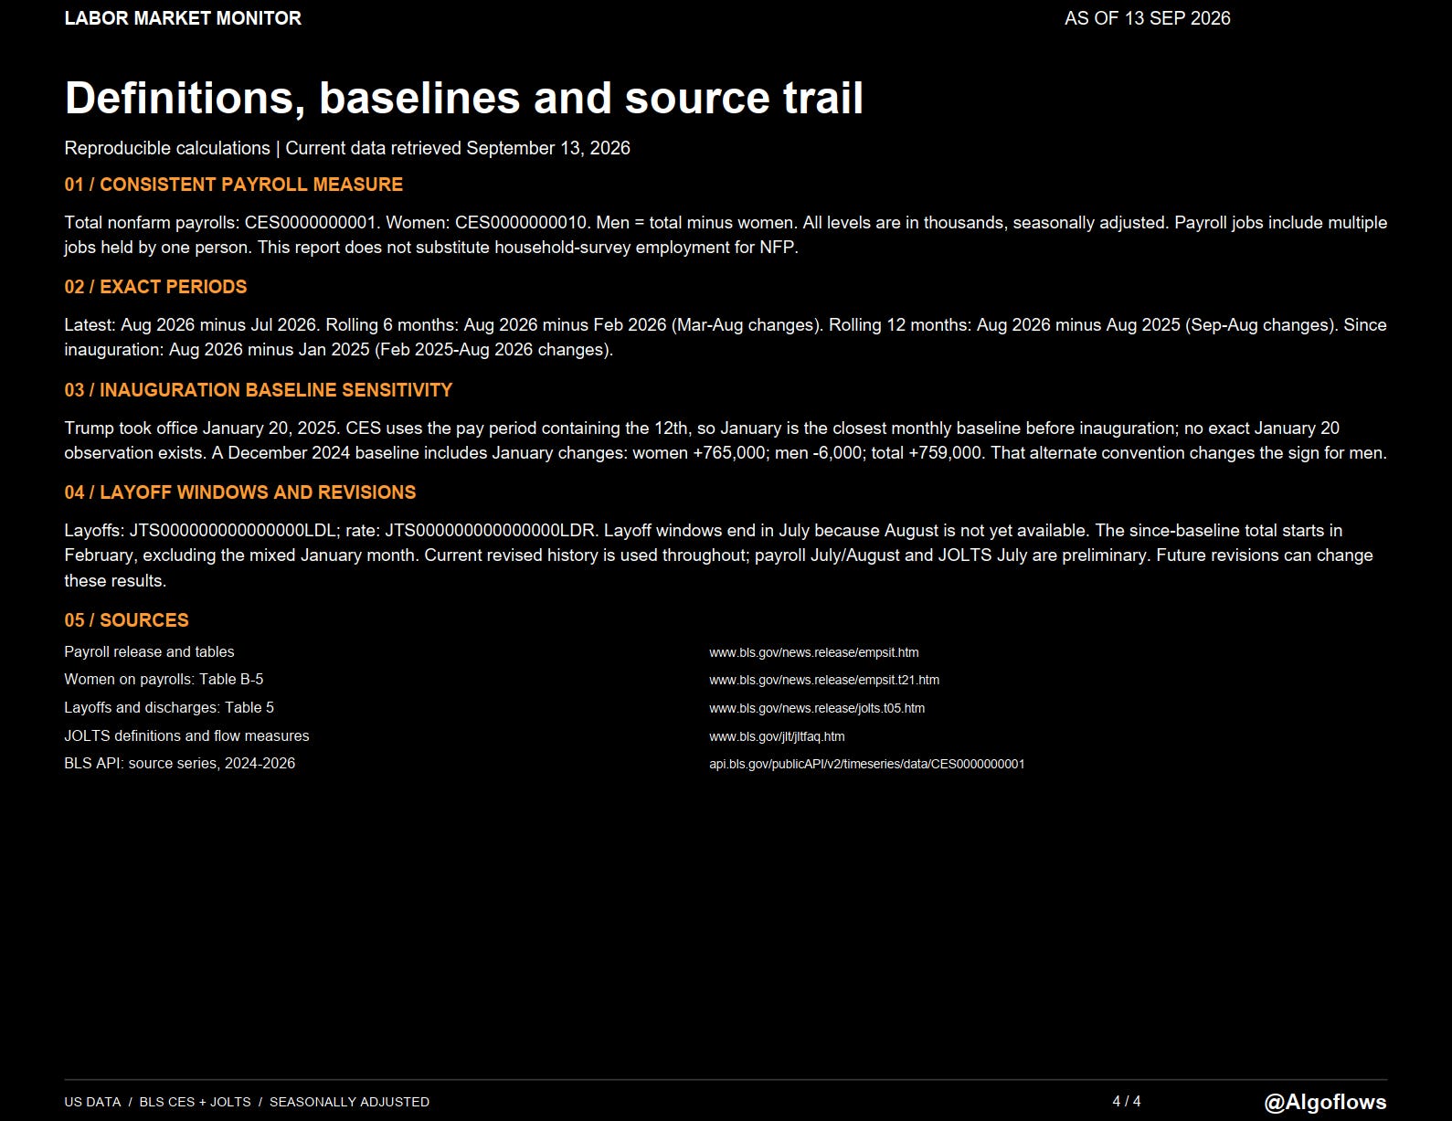This screenshot has width=1452, height=1121.
Task: Click the Payroll release and tables label
Action: click(x=149, y=651)
